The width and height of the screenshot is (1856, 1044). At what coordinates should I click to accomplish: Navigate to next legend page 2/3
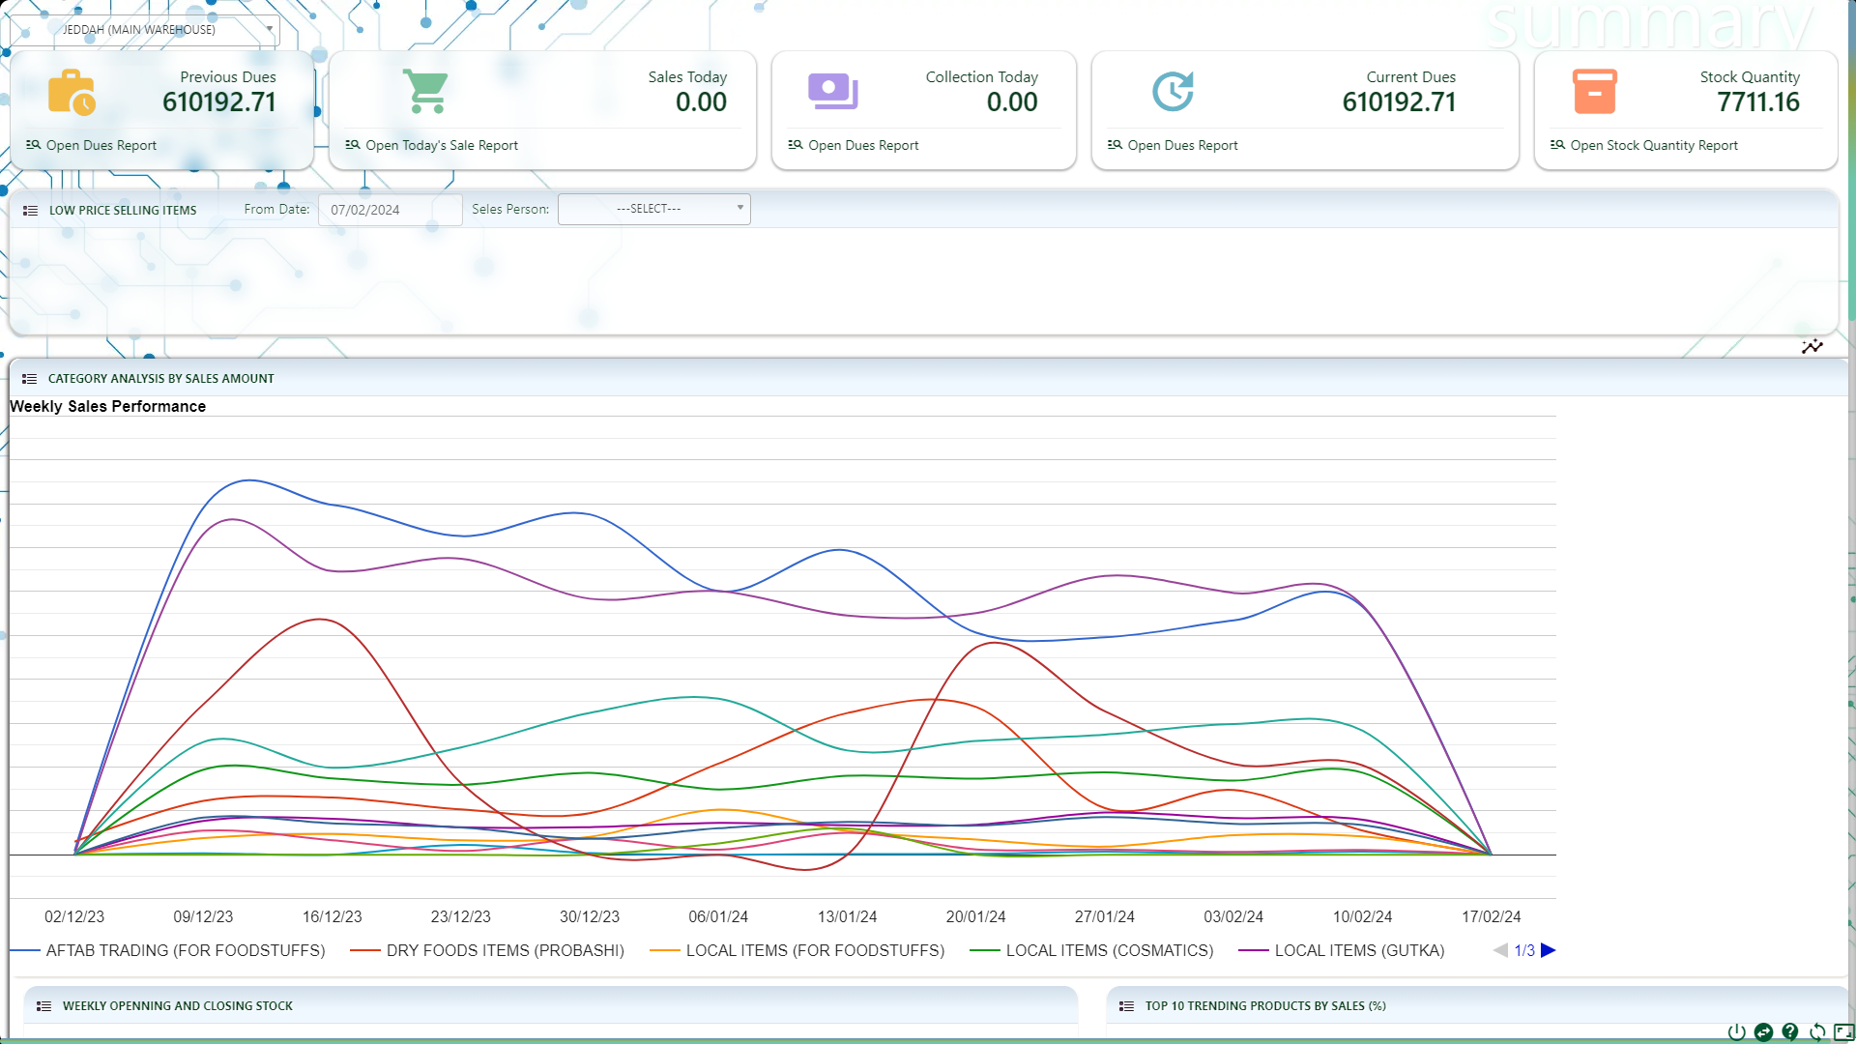coord(1548,949)
